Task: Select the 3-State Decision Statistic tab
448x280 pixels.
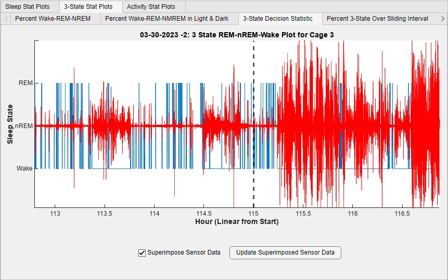Action: pyautogui.click(x=278, y=19)
